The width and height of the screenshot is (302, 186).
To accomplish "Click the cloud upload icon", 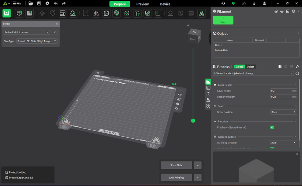I will click(244, 3).
